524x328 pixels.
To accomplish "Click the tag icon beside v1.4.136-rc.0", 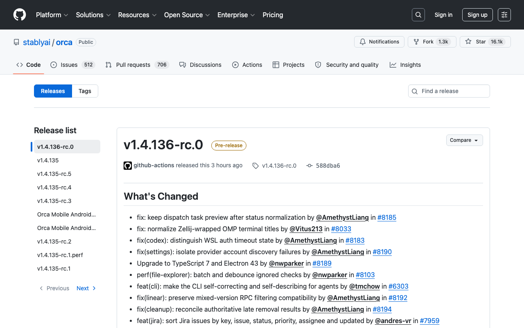I will pyautogui.click(x=255, y=166).
